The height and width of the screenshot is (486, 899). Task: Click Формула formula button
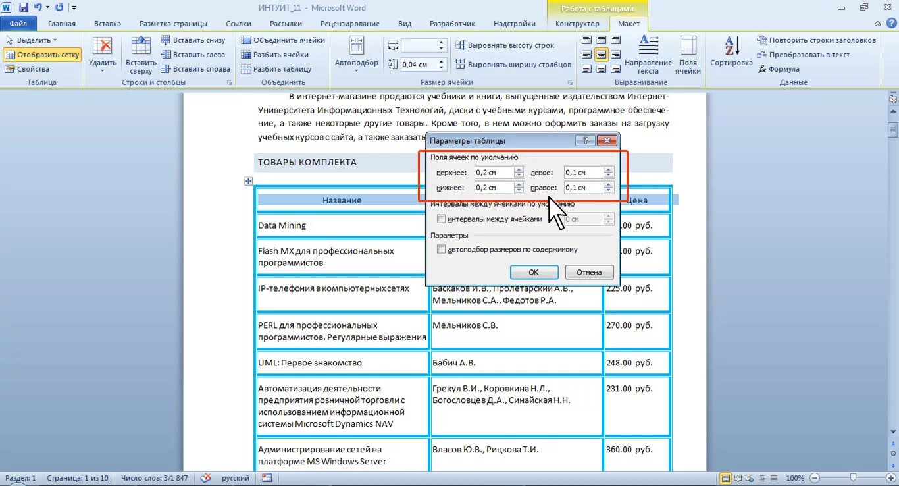(x=779, y=69)
